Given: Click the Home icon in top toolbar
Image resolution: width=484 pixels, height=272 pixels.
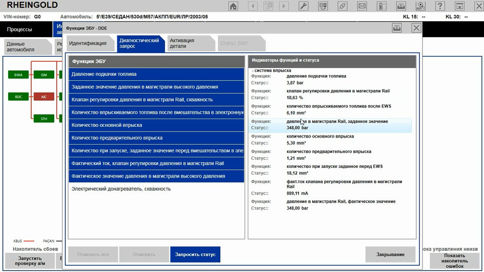Looking at the screenshot, I should pyautogui.click(x=233, y=6).
